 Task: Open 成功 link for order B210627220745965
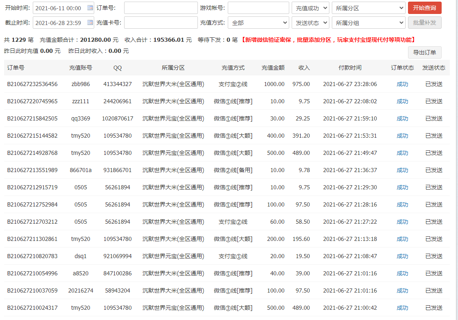(402, 101)
